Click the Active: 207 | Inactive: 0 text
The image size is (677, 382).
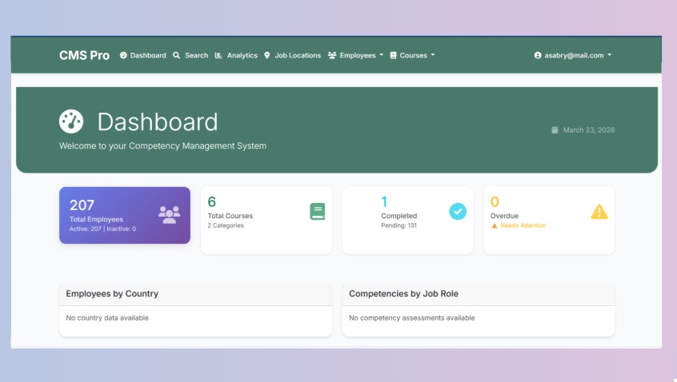102,229
